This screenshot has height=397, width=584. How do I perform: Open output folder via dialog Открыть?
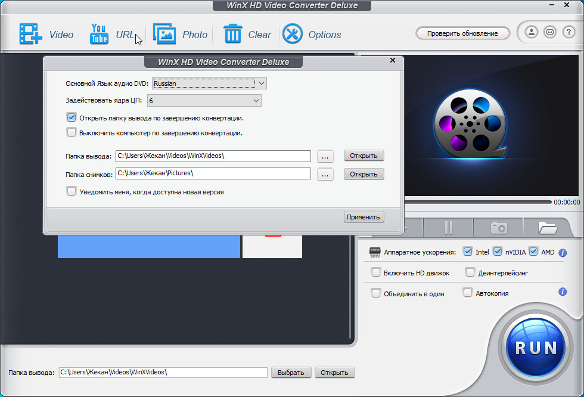click(x=364, y=156)
